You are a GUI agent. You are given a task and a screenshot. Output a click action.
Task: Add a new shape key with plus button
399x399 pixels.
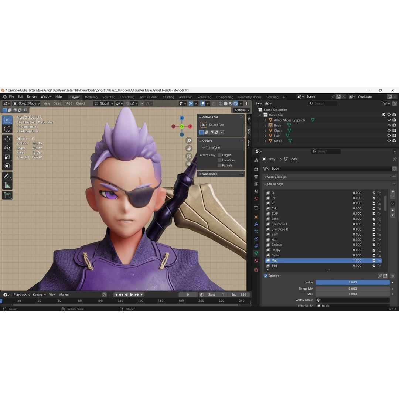393,192
